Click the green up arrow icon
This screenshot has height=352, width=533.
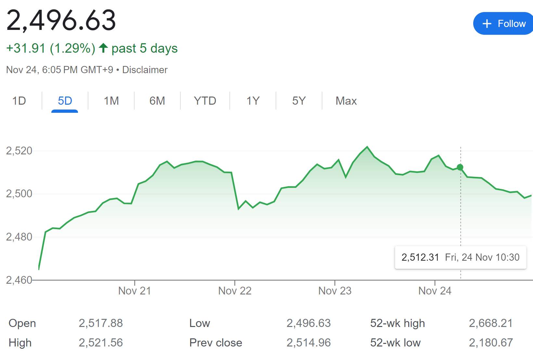tap(103, 48)
